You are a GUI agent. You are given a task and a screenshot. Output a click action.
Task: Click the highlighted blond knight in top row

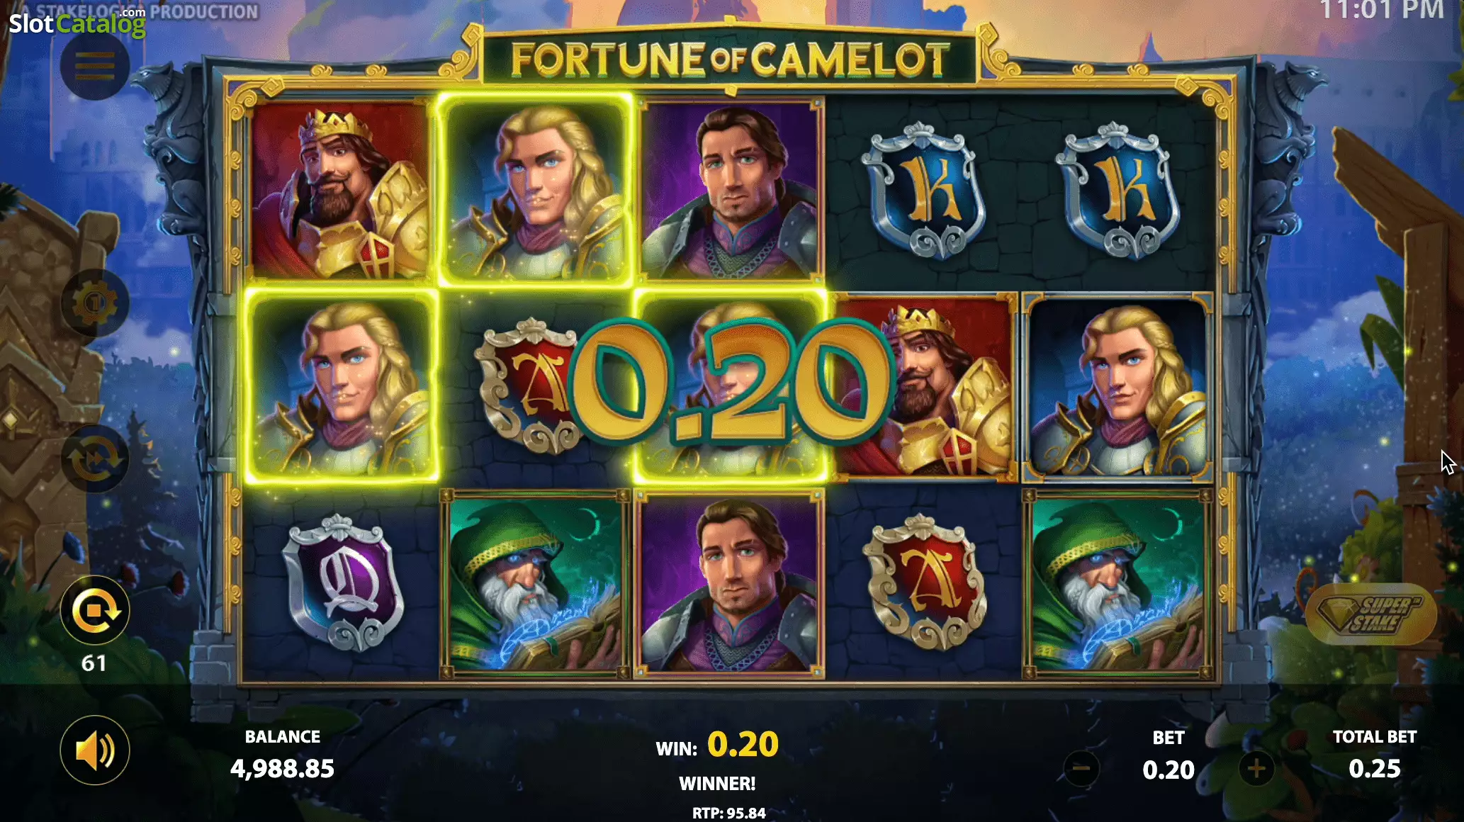(536, 190)
